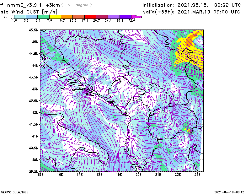This screenshot has height=194, width=251.
Task: Click the white dashed arrow below 1.6
Action: coord(9,17)
